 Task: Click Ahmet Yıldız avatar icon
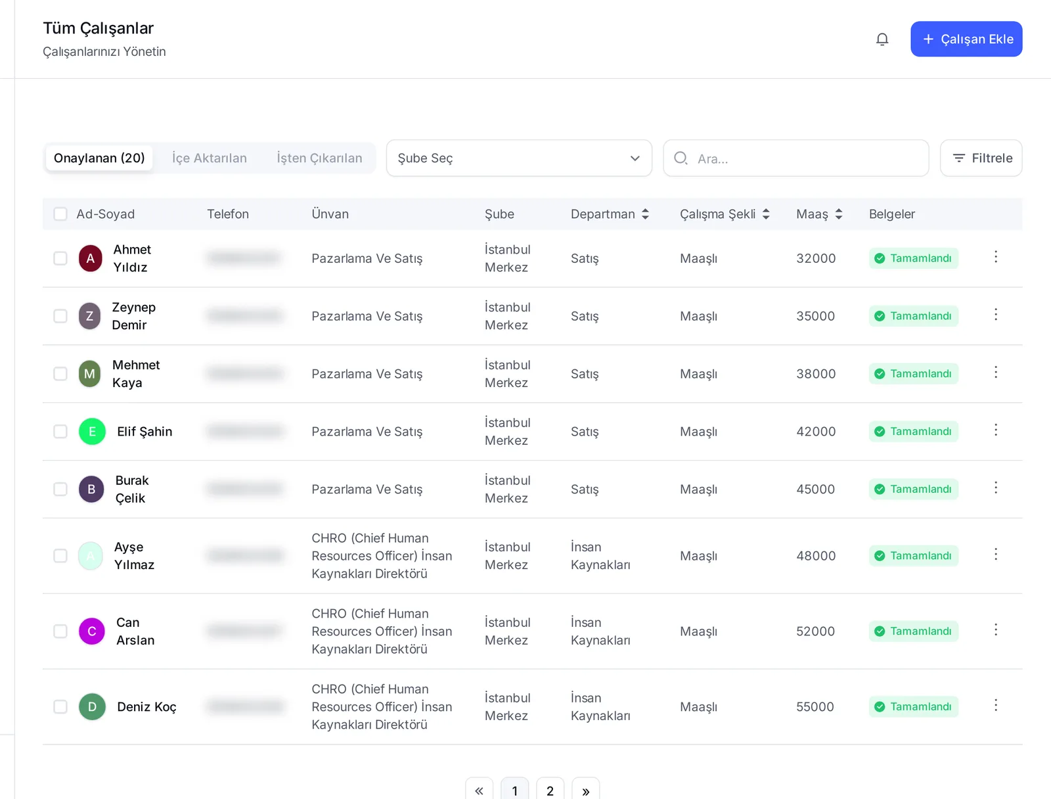click(91, 258)
